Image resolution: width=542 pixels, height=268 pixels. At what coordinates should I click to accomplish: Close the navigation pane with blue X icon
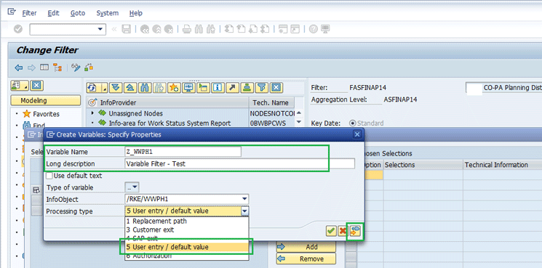(36, 85)
